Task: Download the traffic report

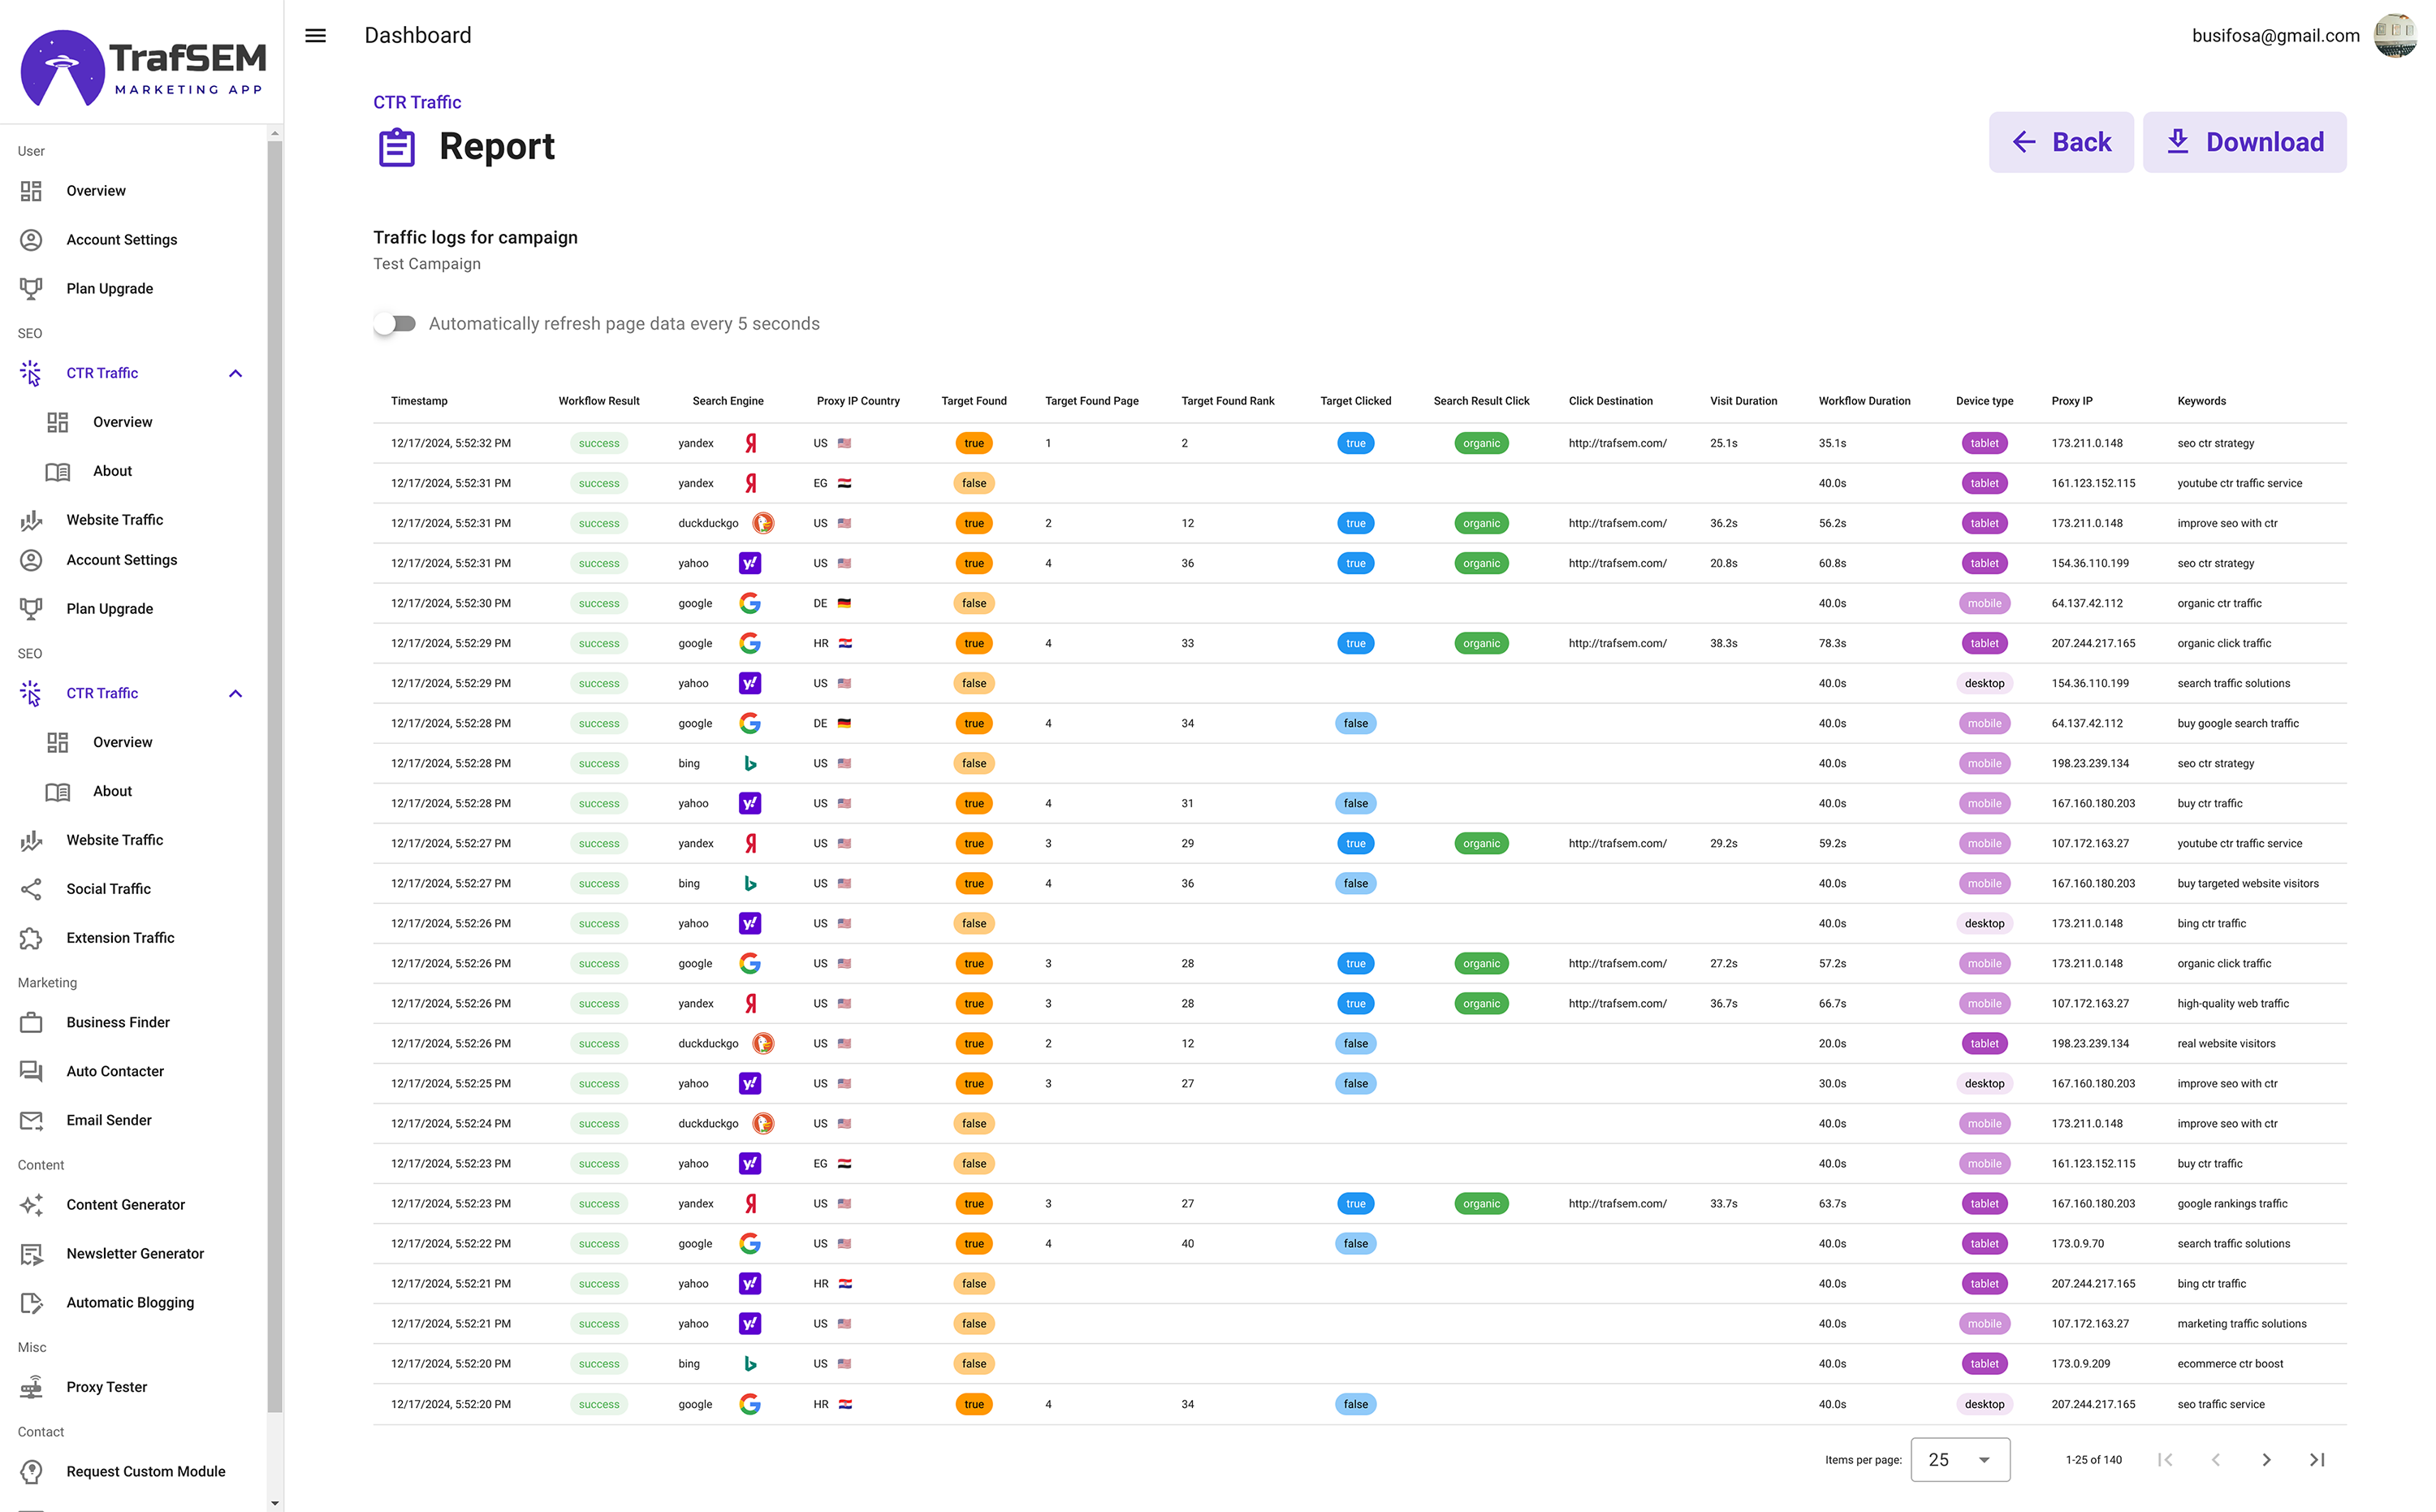Action: tap(2244, 142)
